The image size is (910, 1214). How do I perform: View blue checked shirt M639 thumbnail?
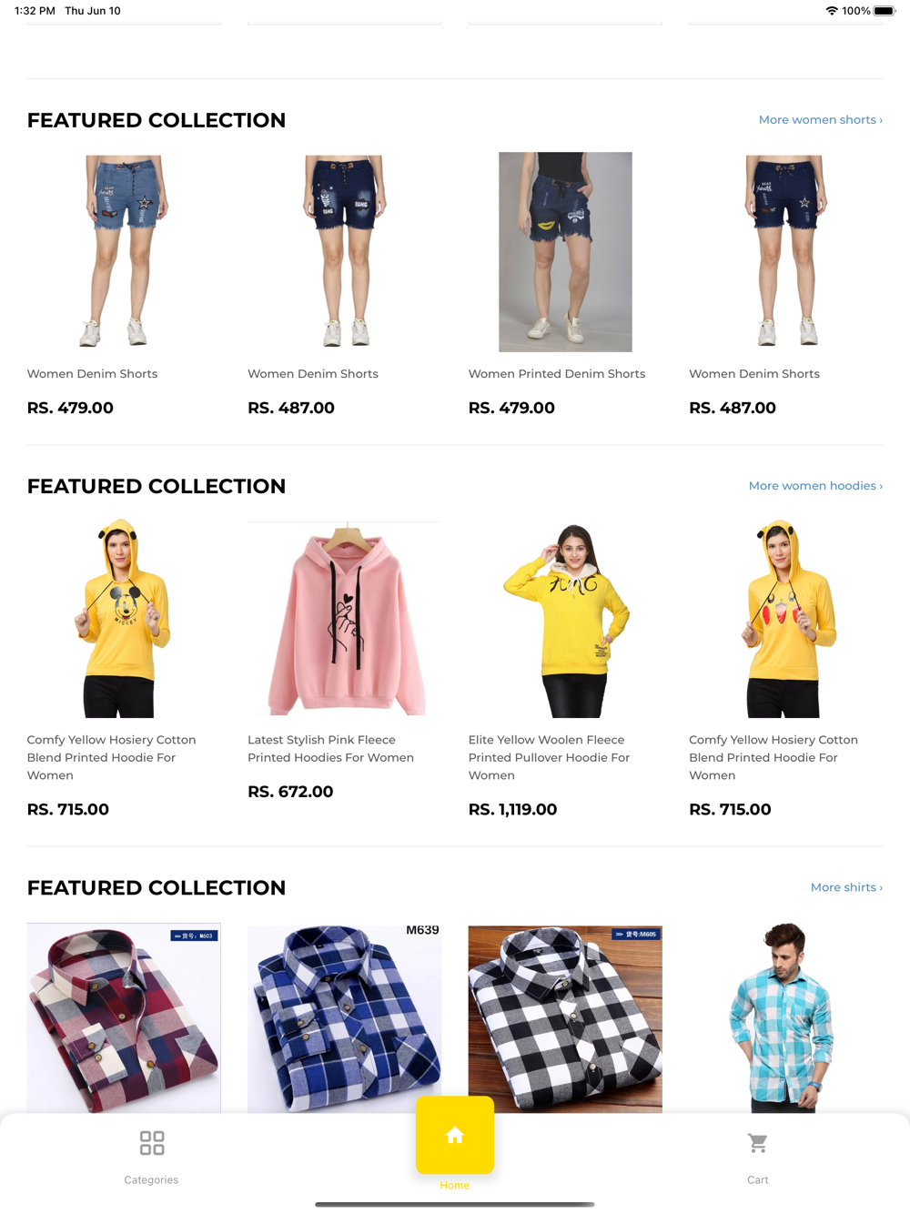point(345,1017)
